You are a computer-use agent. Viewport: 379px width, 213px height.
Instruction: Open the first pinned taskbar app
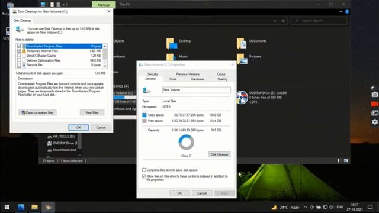tap(21, 207)
